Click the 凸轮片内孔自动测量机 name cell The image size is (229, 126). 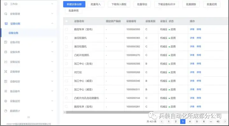pyautogui.click(x=87, y=98)
